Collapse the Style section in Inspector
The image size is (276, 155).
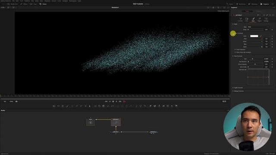pos(233,24)
